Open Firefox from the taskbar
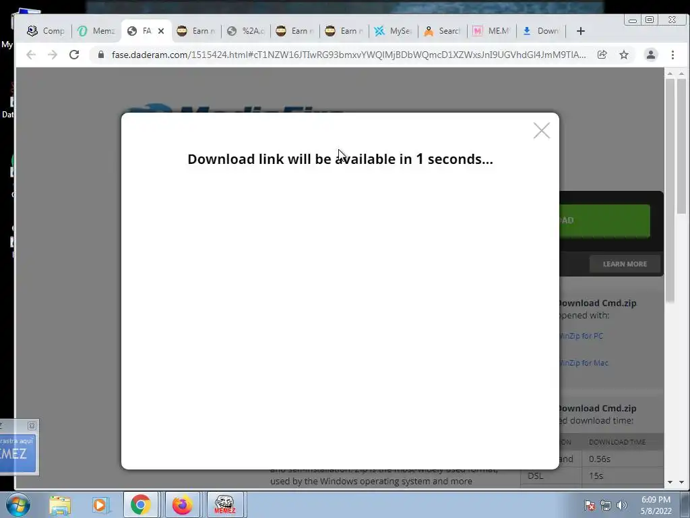690x518 pixels. 182,505
